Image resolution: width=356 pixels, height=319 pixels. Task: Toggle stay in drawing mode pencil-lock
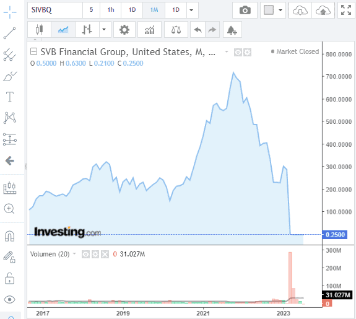tap(9, 257)
